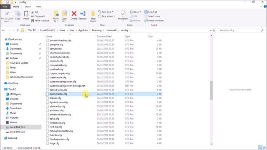
Task: Open the File tab
Action: [5, 7]
